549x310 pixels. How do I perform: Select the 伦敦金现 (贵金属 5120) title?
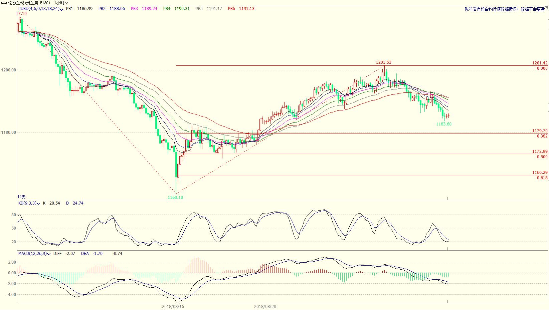point(30,3)
